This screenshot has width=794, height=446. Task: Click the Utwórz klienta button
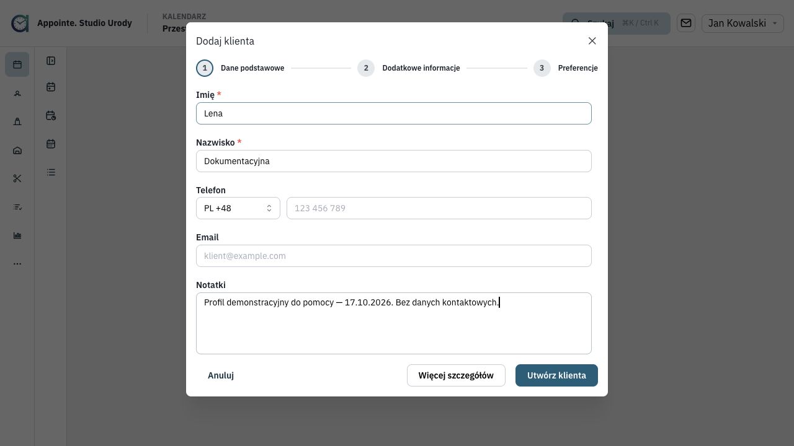(x=556, y=375)
